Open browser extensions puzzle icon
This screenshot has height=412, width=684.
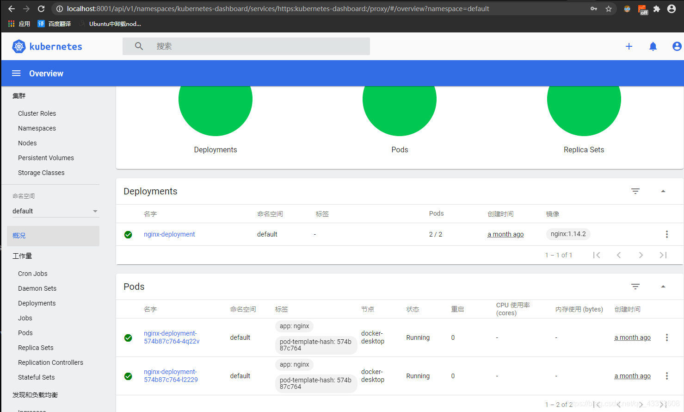(x=657, y=9)
